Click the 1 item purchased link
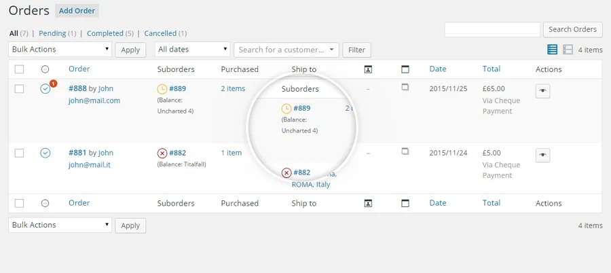Viewport: 611px width, 273px height. (x=232, y=153)
